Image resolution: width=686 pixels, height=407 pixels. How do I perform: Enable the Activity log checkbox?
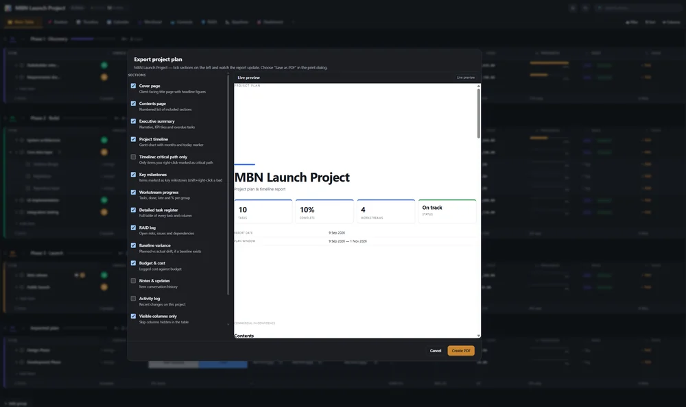coord(134,298)
